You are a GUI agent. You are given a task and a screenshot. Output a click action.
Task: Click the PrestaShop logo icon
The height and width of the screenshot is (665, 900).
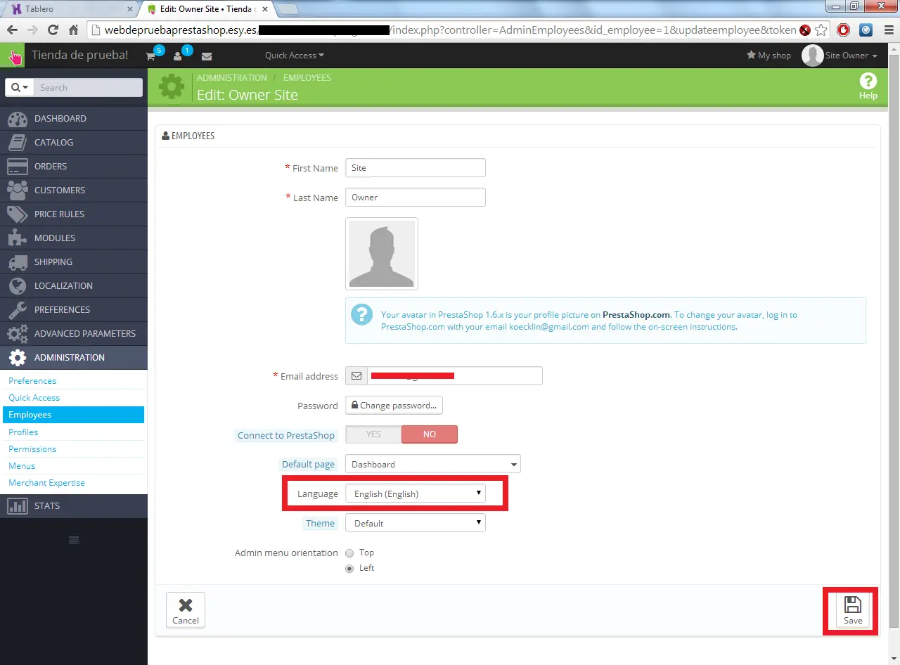click(x=13, y=56)
